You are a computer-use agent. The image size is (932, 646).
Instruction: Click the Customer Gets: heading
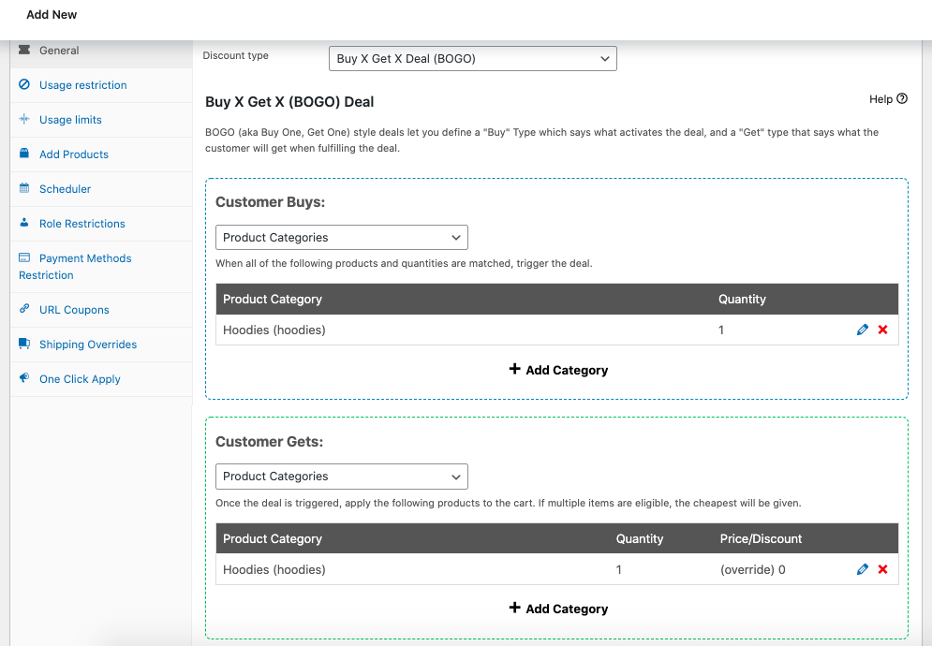[269, 442]
